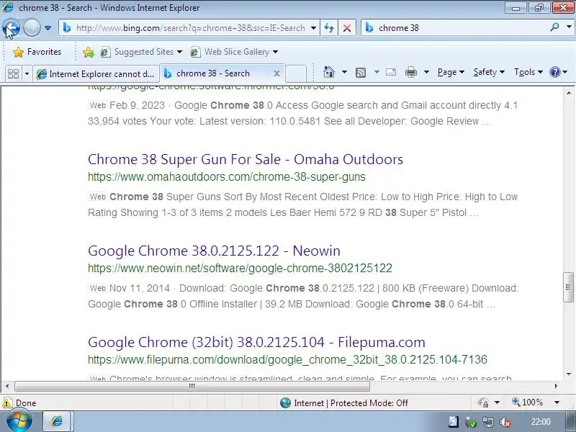Click the horizontal scrollbar left arrow
Image resolution: width=576 pixels, height=432 pixels.
point(7,386)
